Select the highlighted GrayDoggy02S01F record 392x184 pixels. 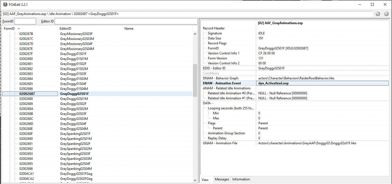(97, 94)
